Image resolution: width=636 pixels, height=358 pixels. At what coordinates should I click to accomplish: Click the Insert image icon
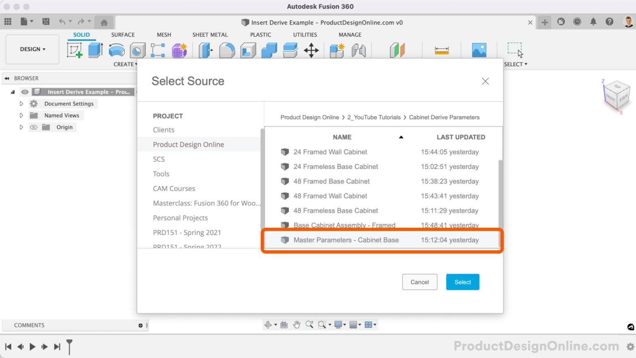pos(479,51)
